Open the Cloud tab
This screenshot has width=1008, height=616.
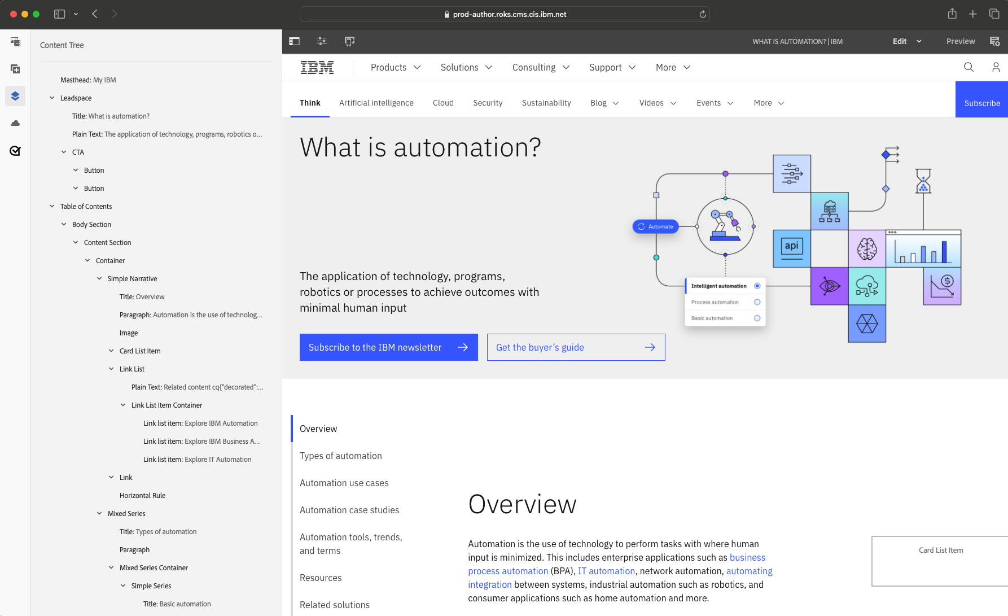pyautogui.click(x=443, y=103)
